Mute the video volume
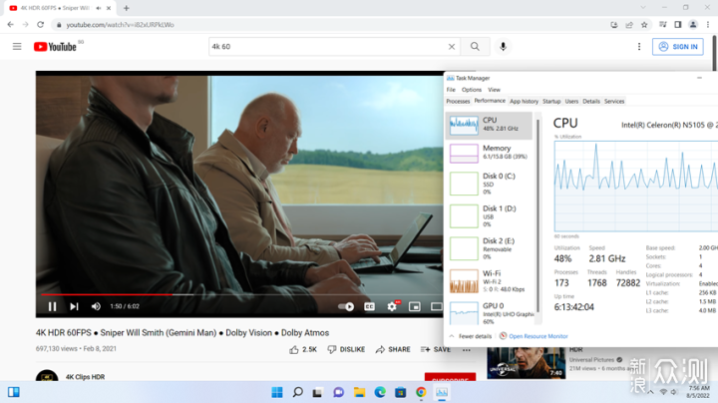Screen dimensions: 718x403 [96, 306]
